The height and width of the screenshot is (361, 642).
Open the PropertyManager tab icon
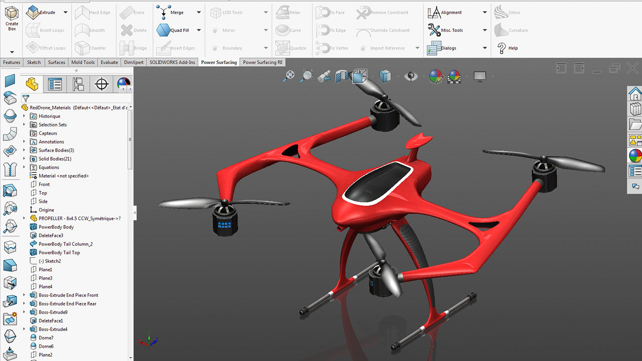tap(55, 84)
